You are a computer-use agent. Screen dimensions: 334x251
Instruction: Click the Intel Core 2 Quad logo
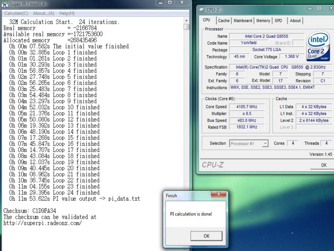pos(318,46)
